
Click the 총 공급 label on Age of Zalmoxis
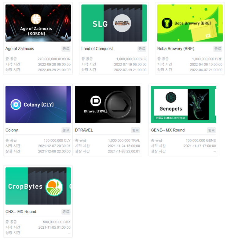click(11, 59)
